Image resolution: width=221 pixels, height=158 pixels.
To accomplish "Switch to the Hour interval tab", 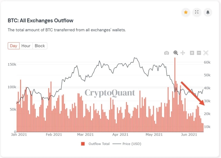I will click(x=26, y=46).
